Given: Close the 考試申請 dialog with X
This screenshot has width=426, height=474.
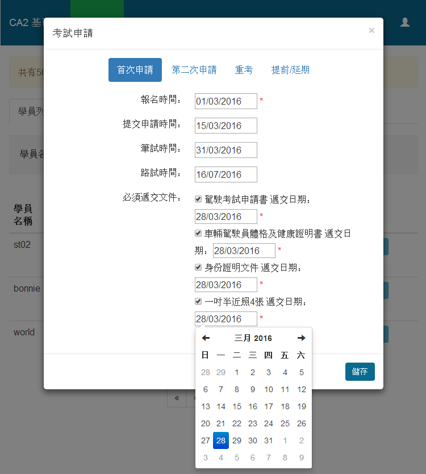Looking at the screenshot, I should 371,31.
